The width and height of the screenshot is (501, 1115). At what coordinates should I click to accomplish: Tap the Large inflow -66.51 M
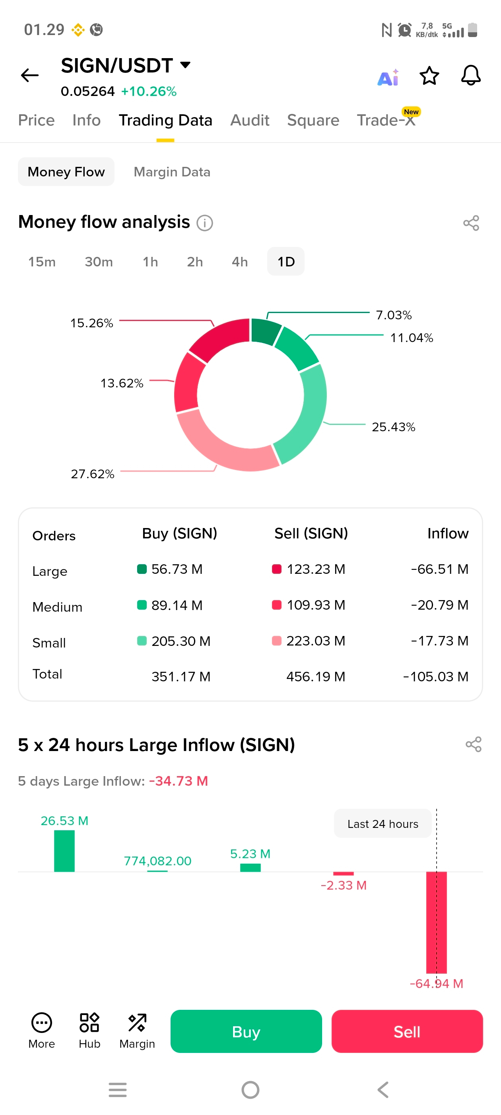[x=439, y=569]
